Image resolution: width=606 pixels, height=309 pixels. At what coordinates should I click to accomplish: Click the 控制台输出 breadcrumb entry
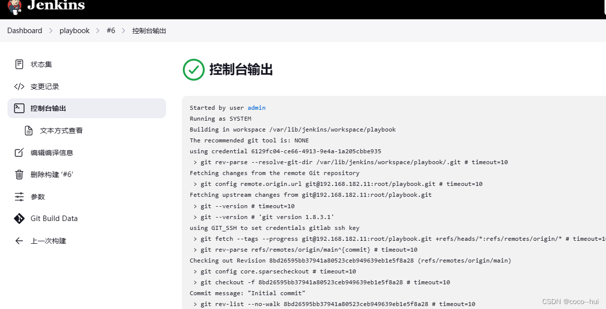point(149,30)
